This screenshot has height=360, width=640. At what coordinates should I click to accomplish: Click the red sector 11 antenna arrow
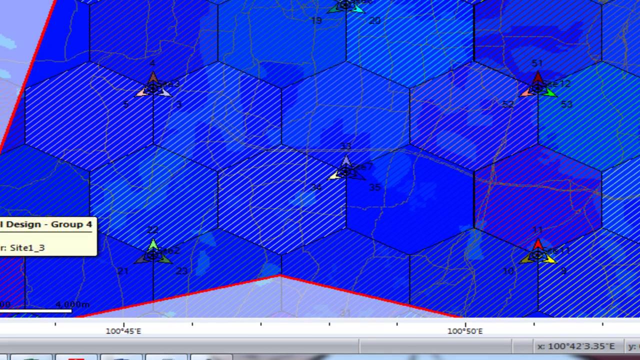click(537, 244)
